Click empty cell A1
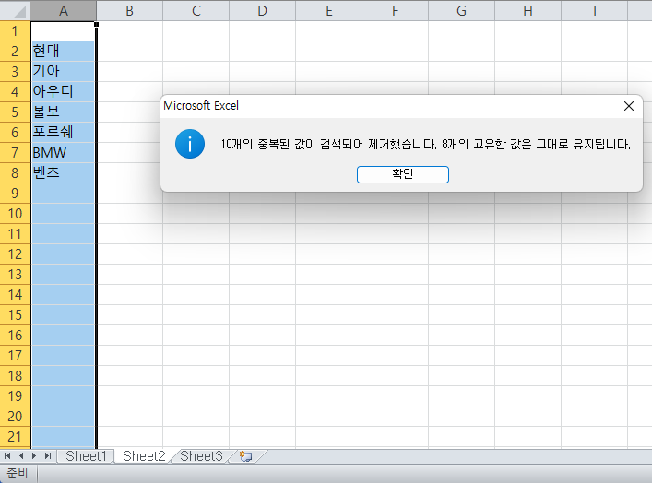 click(64, 30)
